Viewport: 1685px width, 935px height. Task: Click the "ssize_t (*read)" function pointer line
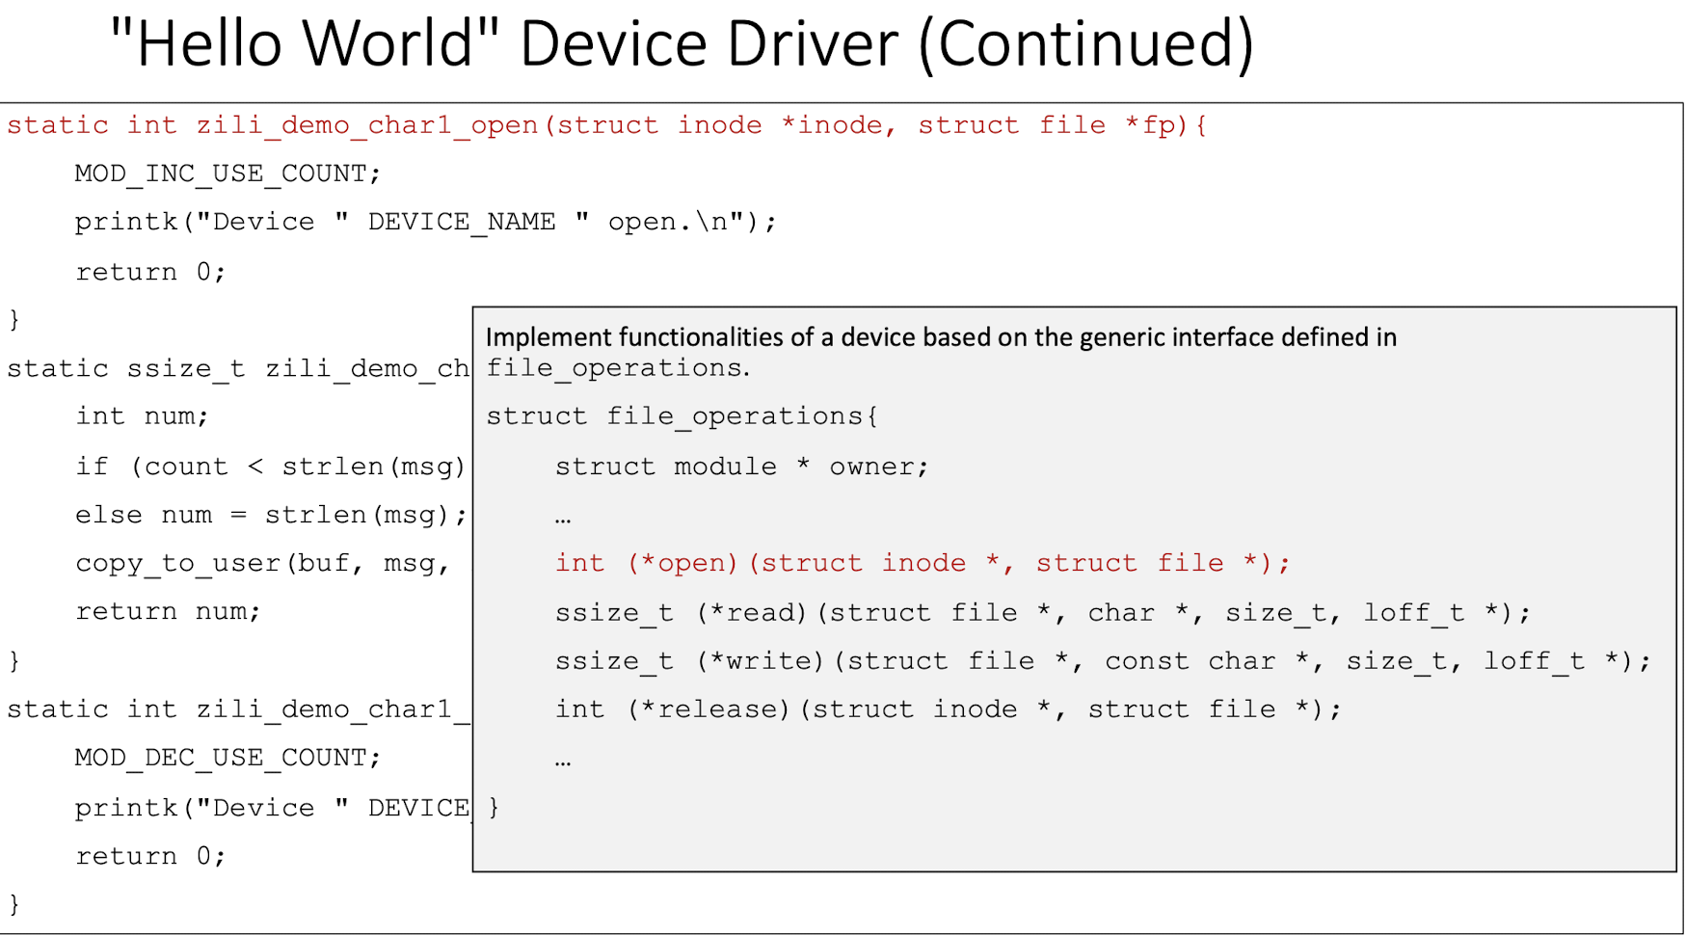point(1042,613)
